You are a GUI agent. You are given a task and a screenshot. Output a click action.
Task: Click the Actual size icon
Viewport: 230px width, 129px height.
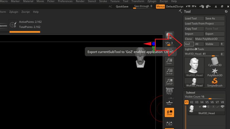[169, 71]
